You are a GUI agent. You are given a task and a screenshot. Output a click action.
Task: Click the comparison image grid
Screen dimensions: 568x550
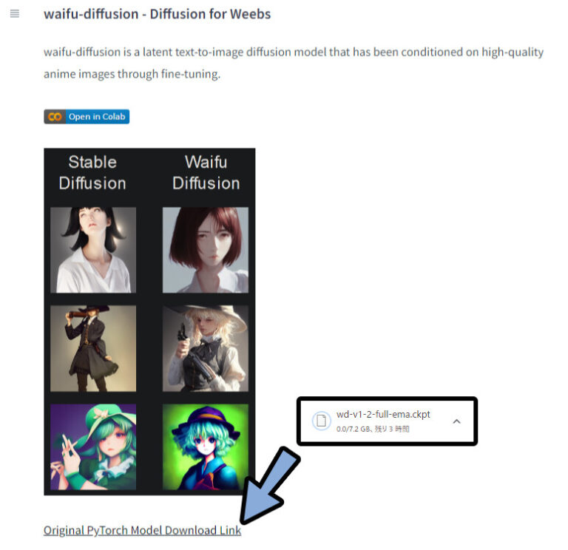(x=149, y=322)
